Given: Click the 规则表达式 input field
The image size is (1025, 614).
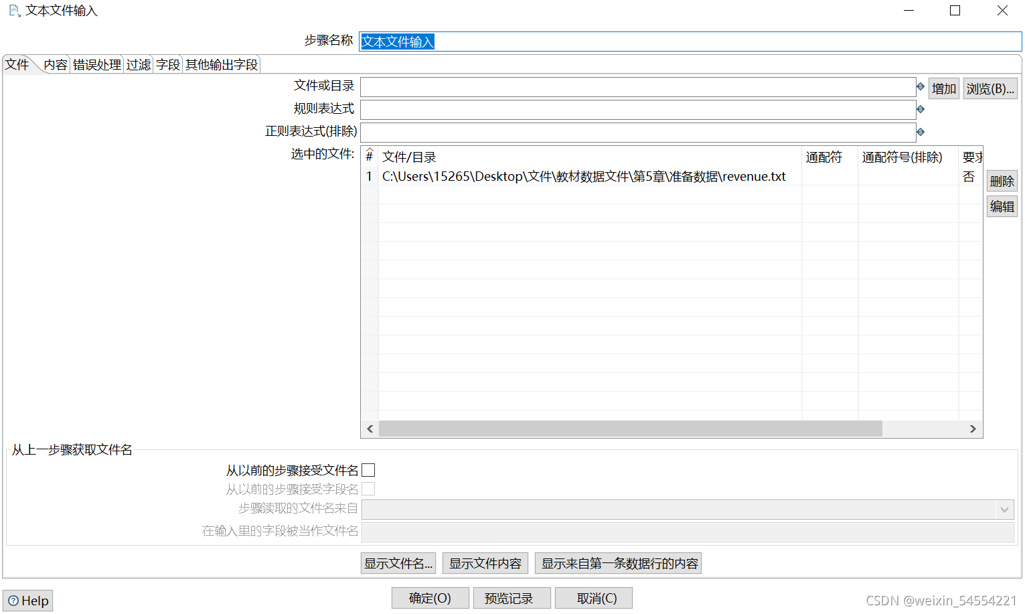Looking at the screenshot, I should (x=638, y=110).
